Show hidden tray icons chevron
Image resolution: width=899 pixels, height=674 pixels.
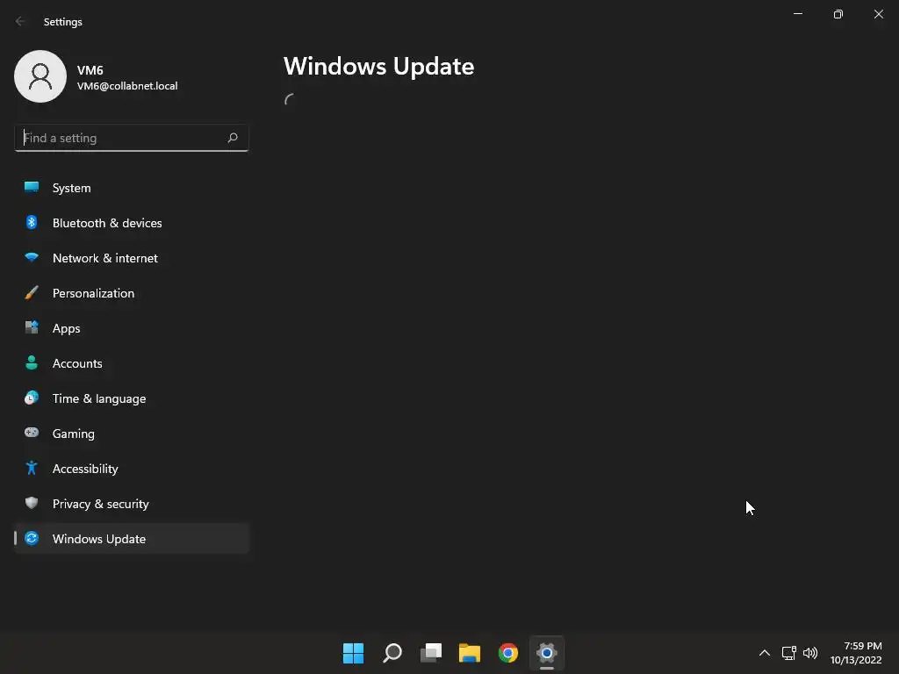765,653
